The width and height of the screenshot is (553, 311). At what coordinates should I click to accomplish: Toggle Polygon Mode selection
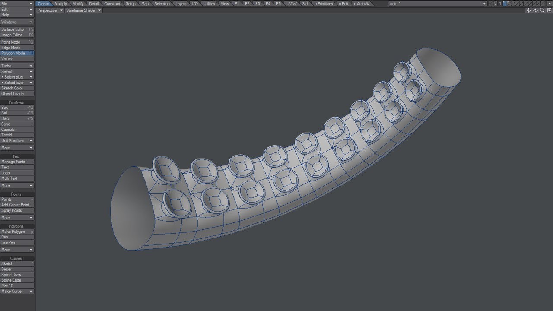[x=17, y=53]
